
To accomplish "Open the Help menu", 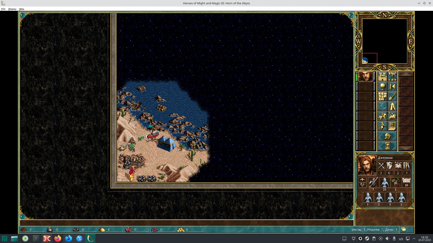I will click(x=22, y=9).
